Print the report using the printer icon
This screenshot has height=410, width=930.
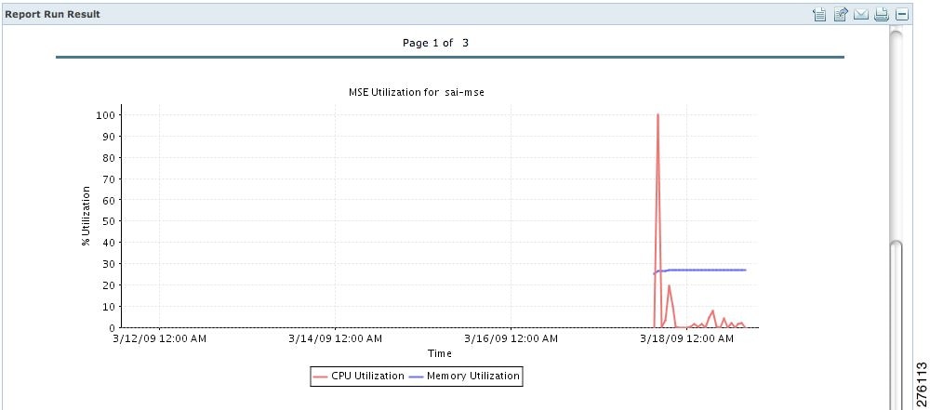pyautogui.click(x=882, y=14)
